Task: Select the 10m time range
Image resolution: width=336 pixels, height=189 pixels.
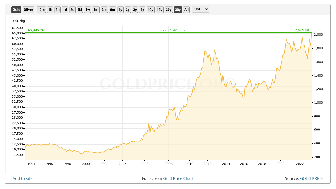Action: [x=41, y=10]
